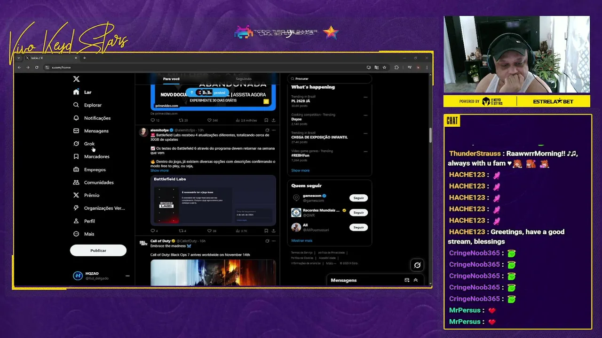Share the alemitofps Battlefield Labs post
The image size is (602, 338).
point(273,231)
